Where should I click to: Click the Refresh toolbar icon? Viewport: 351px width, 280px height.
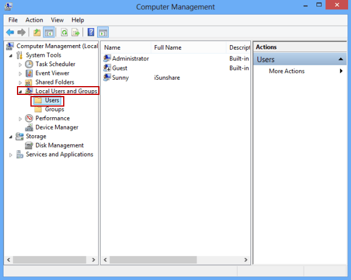coord(64,32)
